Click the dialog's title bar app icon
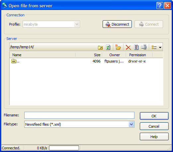Image resolution: width=173 pixels, height=152 pixels. (5, 5)
